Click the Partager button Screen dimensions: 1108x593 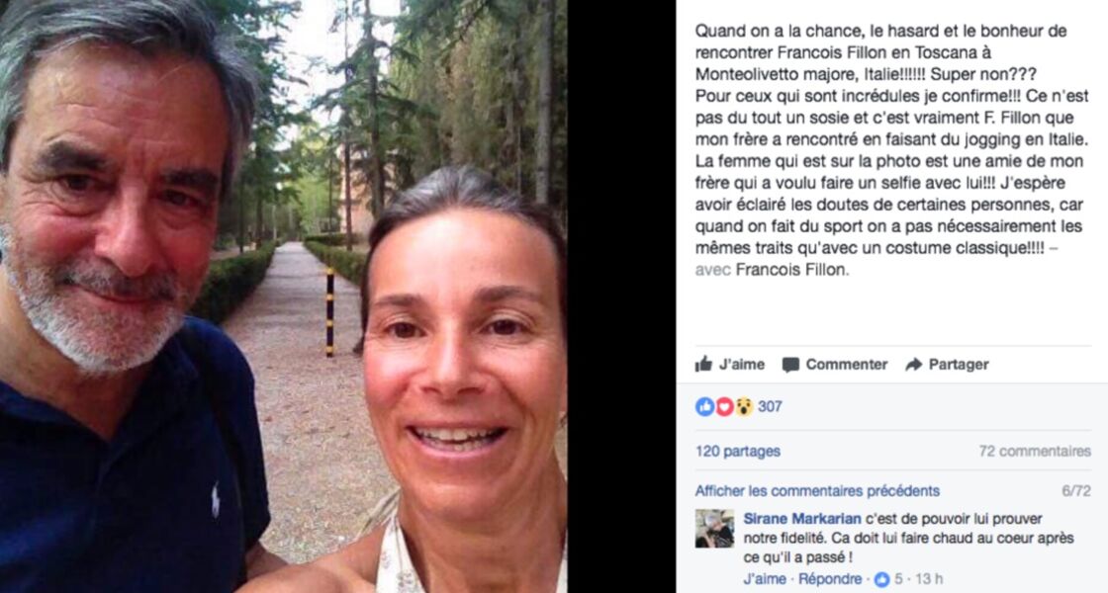[x=947, y=365]
